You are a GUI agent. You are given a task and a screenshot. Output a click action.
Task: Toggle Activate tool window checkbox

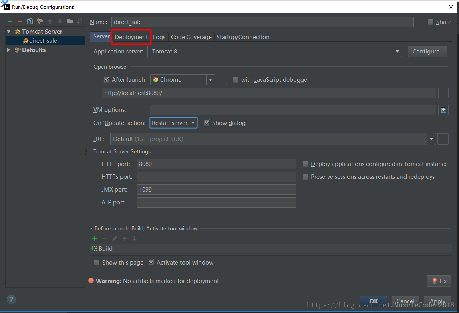point(151,262)
